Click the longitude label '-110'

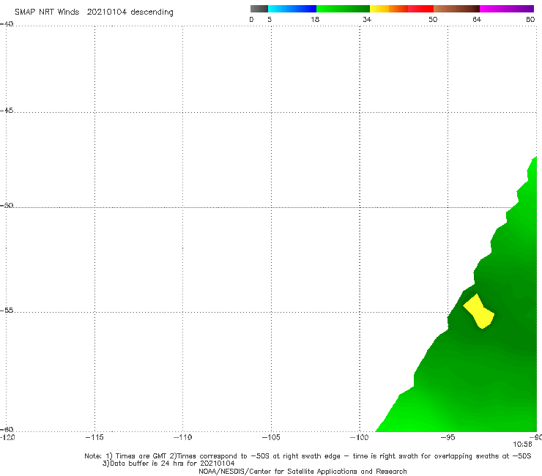tap(182, 437)
